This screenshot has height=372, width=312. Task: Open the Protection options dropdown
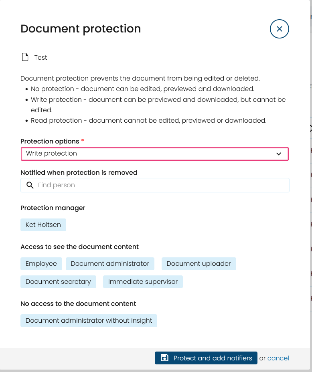(155, 154)
